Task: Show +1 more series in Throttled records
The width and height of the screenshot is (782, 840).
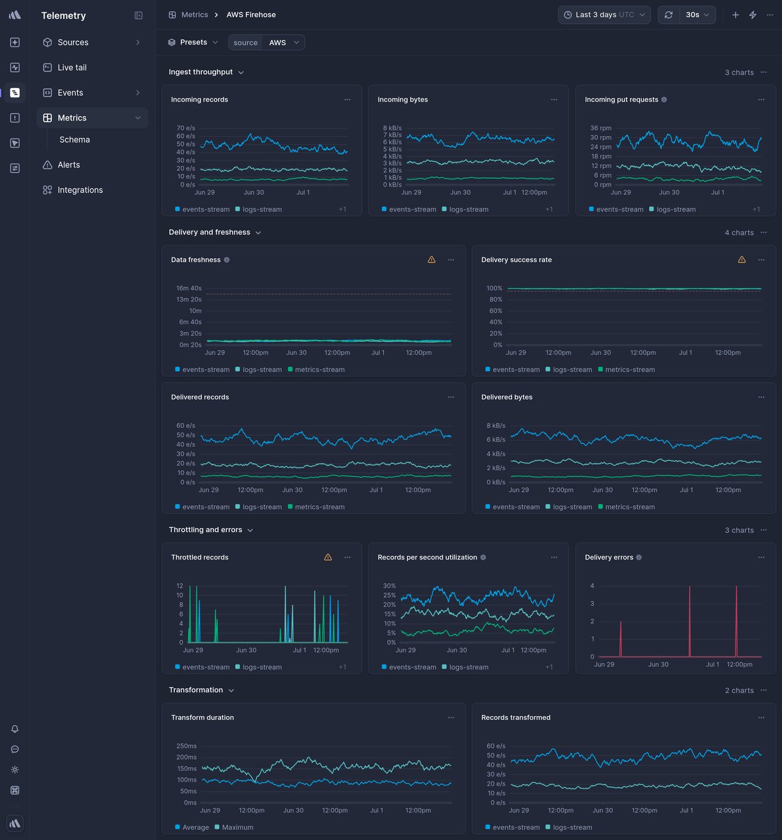Action: point(342,668)
